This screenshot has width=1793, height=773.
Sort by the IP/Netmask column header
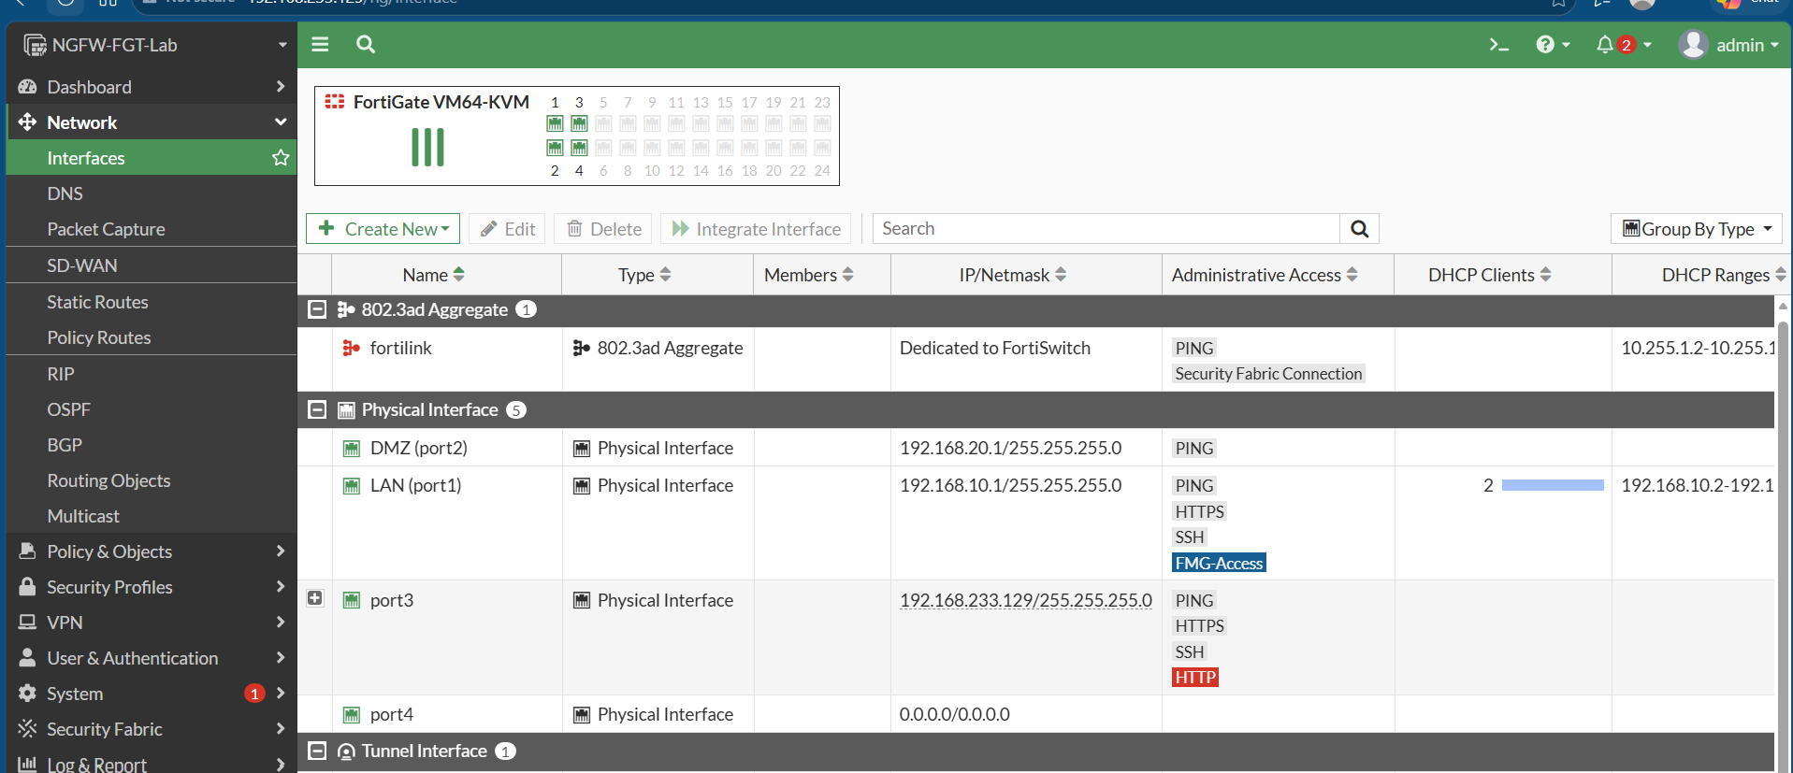coord(1013,275)
